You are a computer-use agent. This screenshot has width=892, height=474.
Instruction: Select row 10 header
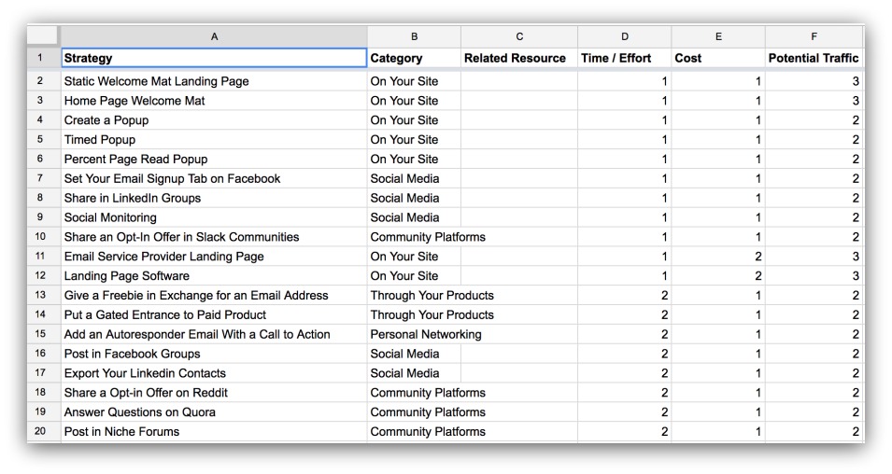tap(40, 236)
